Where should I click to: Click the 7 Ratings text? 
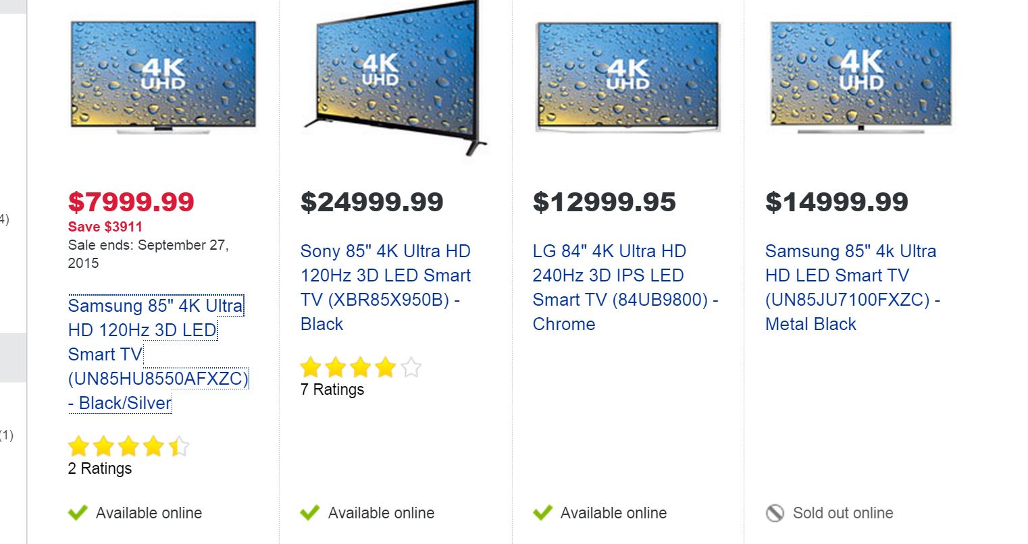332,389
